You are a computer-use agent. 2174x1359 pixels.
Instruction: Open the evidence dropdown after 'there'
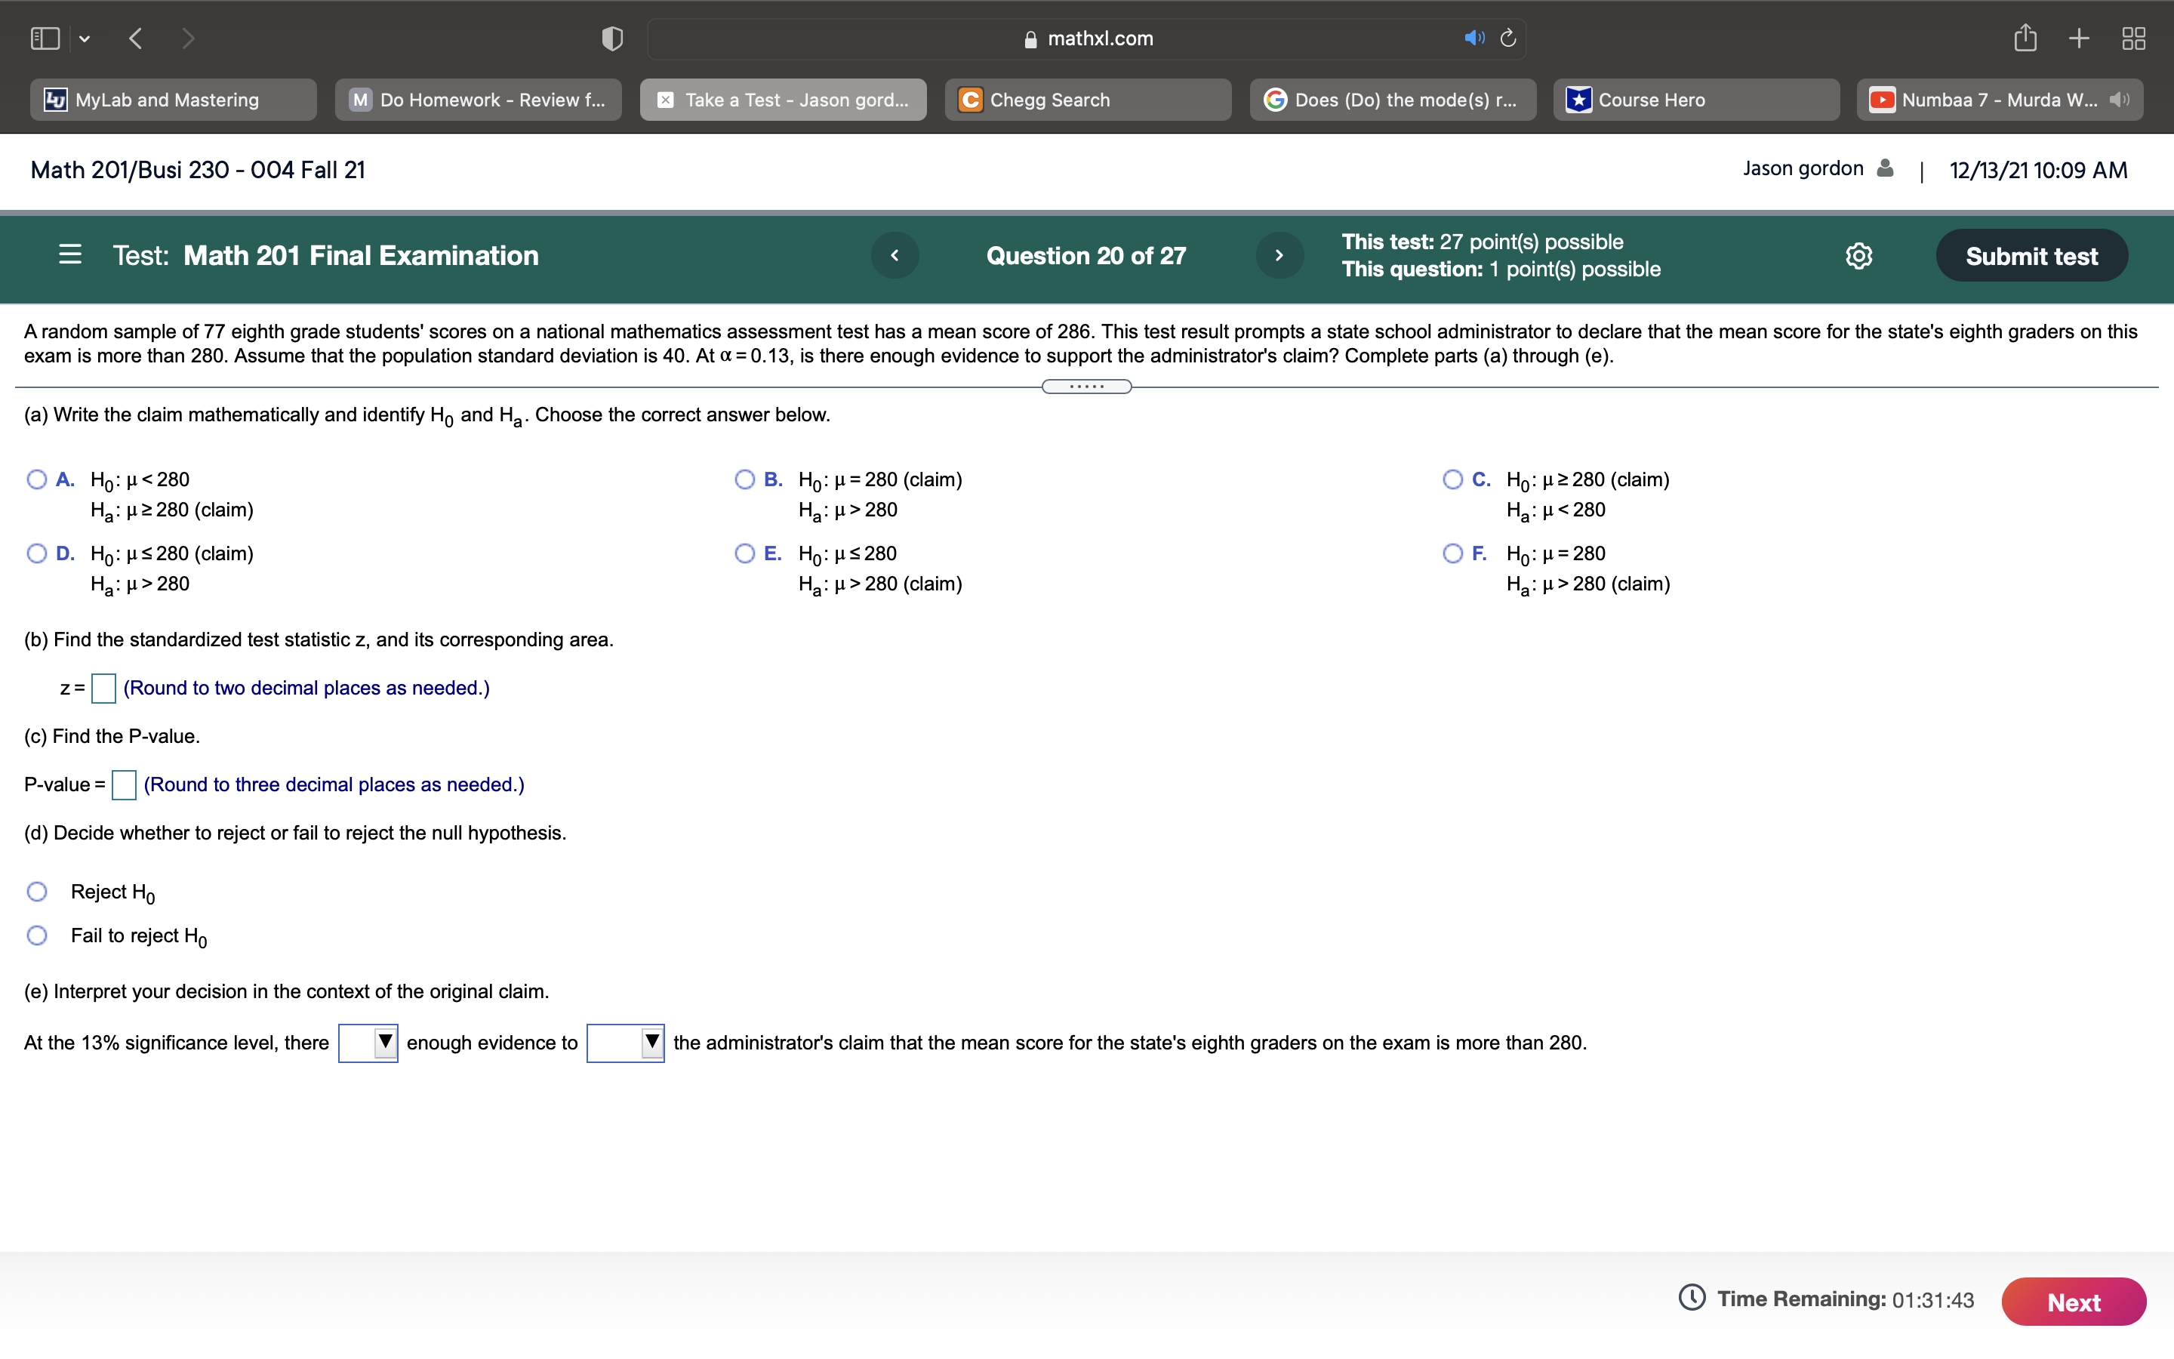tap(367, 1043)
